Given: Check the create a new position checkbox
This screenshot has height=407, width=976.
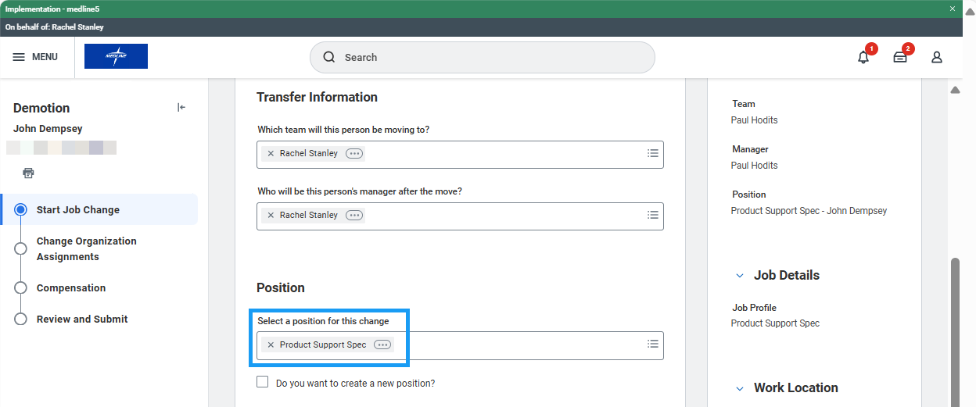Looking at the screenshot, I should coord(263,382).
